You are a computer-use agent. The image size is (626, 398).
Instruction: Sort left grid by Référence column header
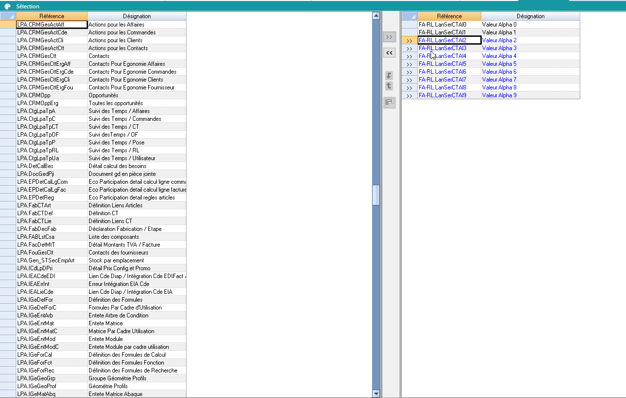(52, 16)
